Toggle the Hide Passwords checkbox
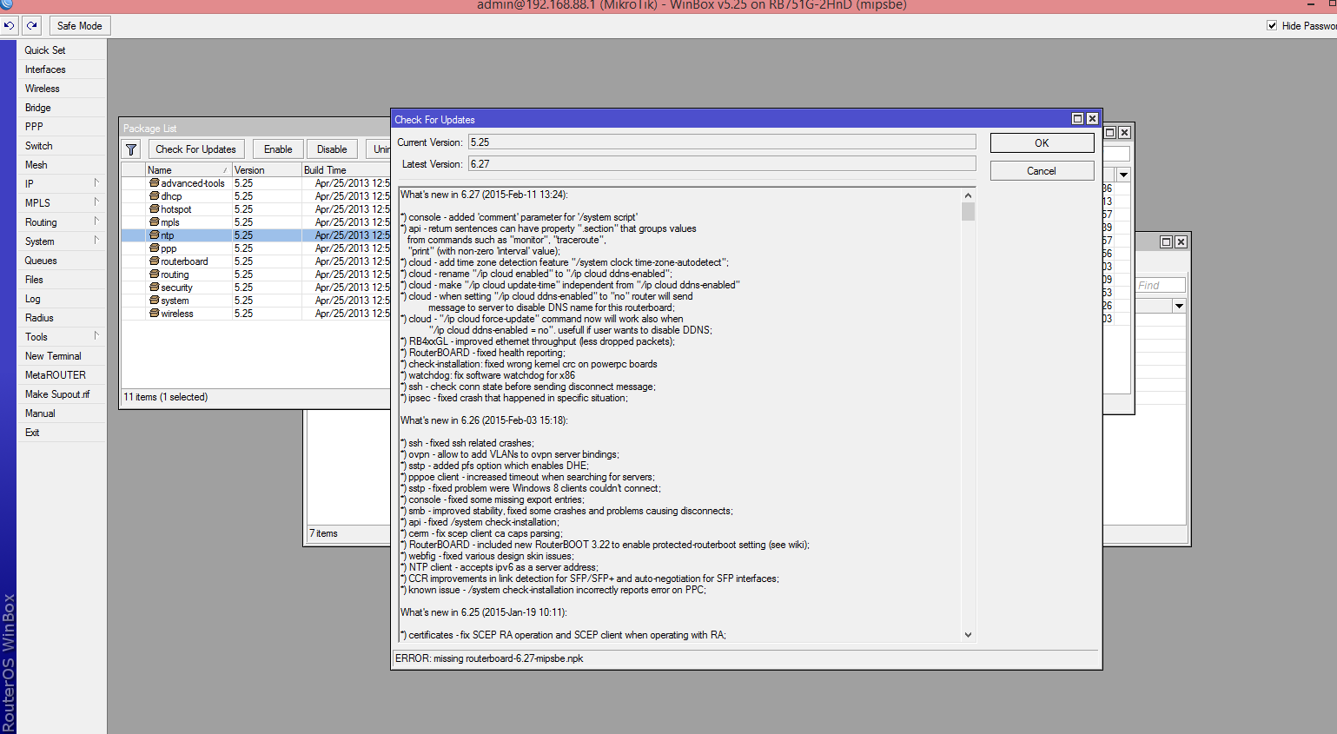The image size is (1337, 734). [x=1272, y=26]
